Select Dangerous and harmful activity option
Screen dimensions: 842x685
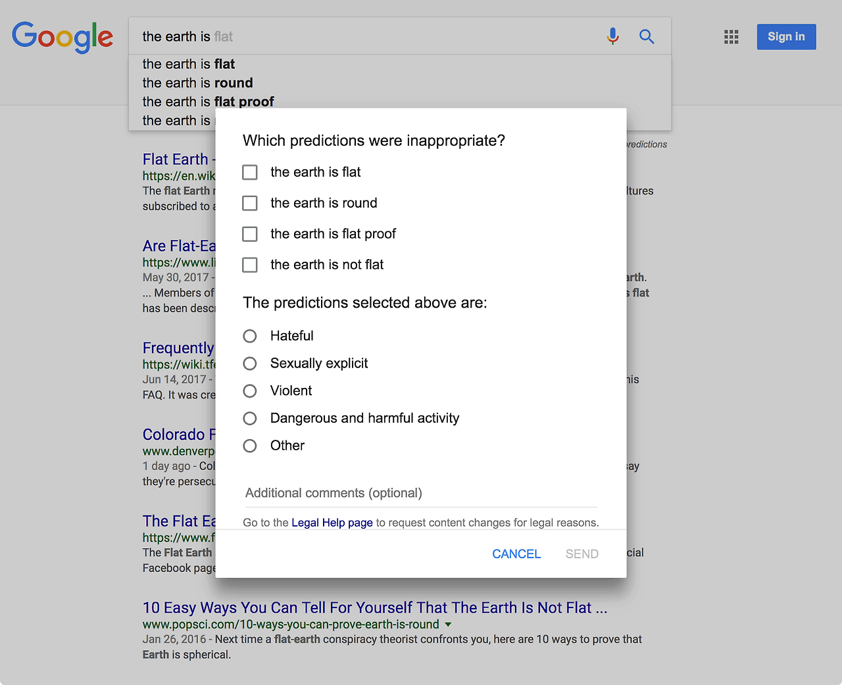(250, 419)
